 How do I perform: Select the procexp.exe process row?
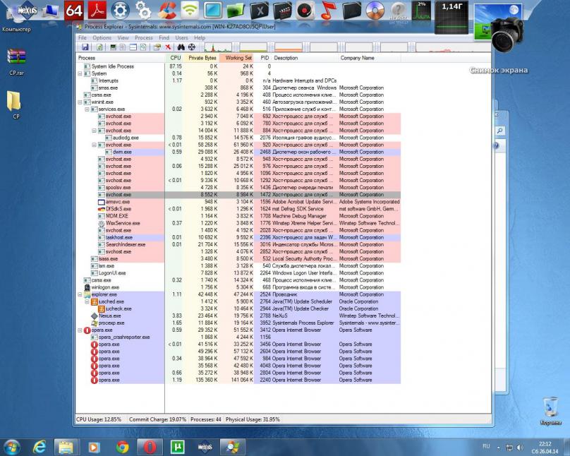239,323
